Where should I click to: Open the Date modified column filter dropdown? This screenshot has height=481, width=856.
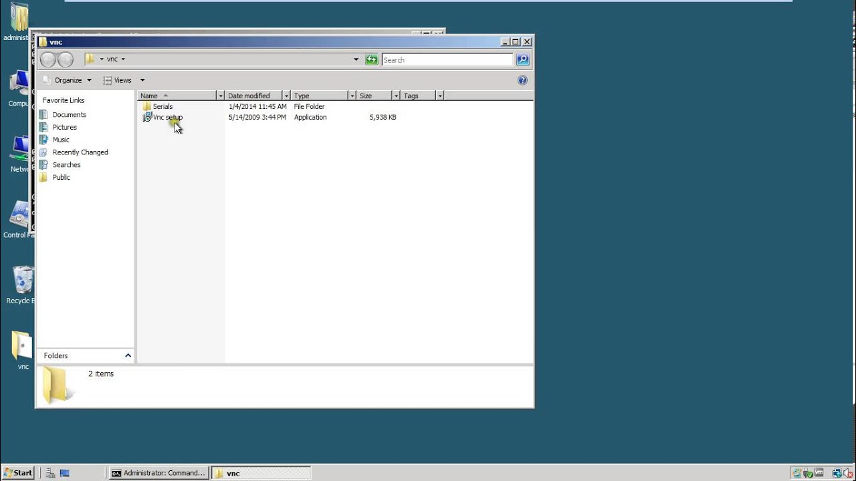click(286, 96)
